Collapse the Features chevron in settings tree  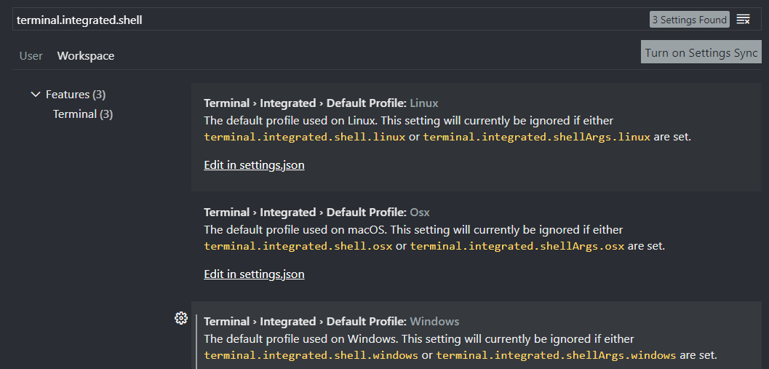(x=36, y=95)
